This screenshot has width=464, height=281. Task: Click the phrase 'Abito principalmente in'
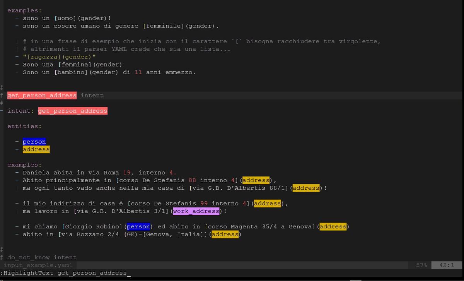(x=67, y=180)
